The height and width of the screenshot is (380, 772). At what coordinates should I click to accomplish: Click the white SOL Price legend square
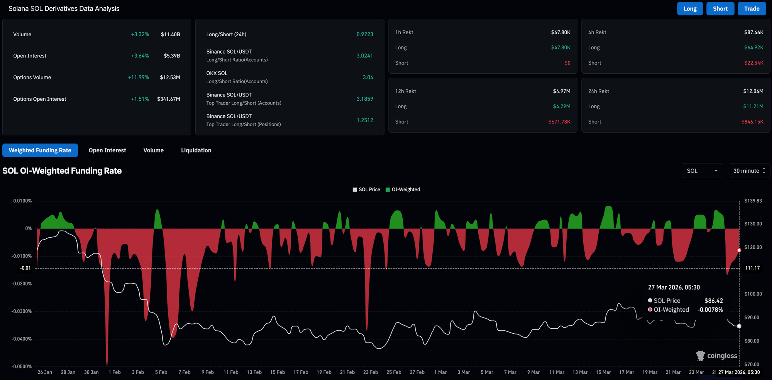pos(355,190)
